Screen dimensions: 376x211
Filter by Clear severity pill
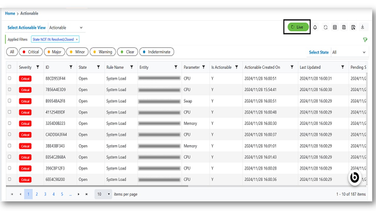[x=127, y=52]
